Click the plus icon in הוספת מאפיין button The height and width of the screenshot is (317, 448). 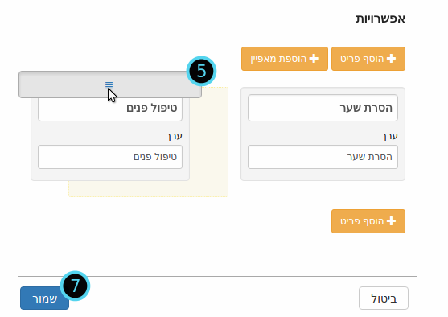point(314,59)
